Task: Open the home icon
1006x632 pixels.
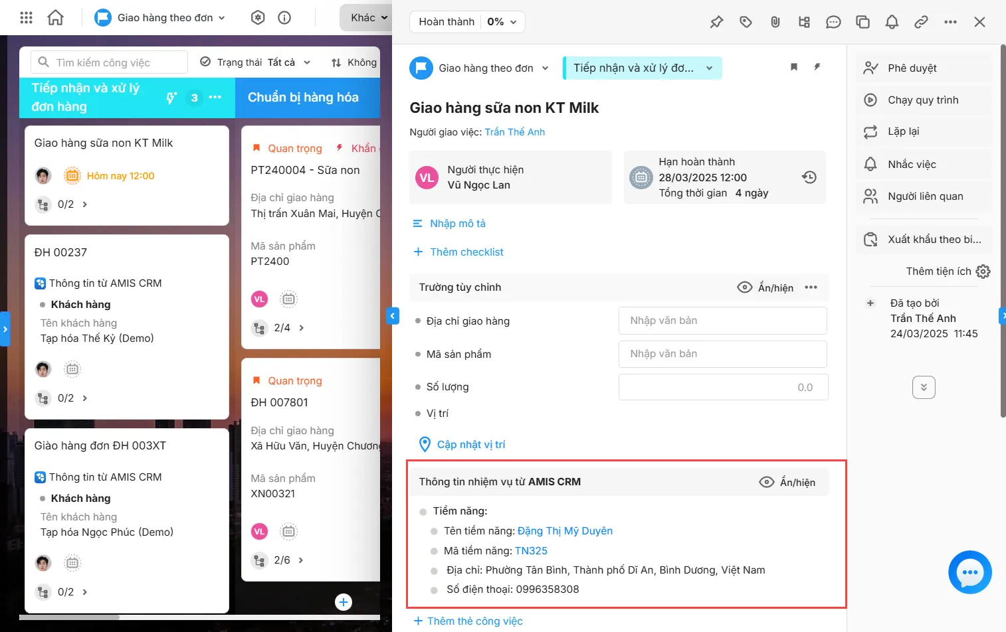Action: click(56, 18)
